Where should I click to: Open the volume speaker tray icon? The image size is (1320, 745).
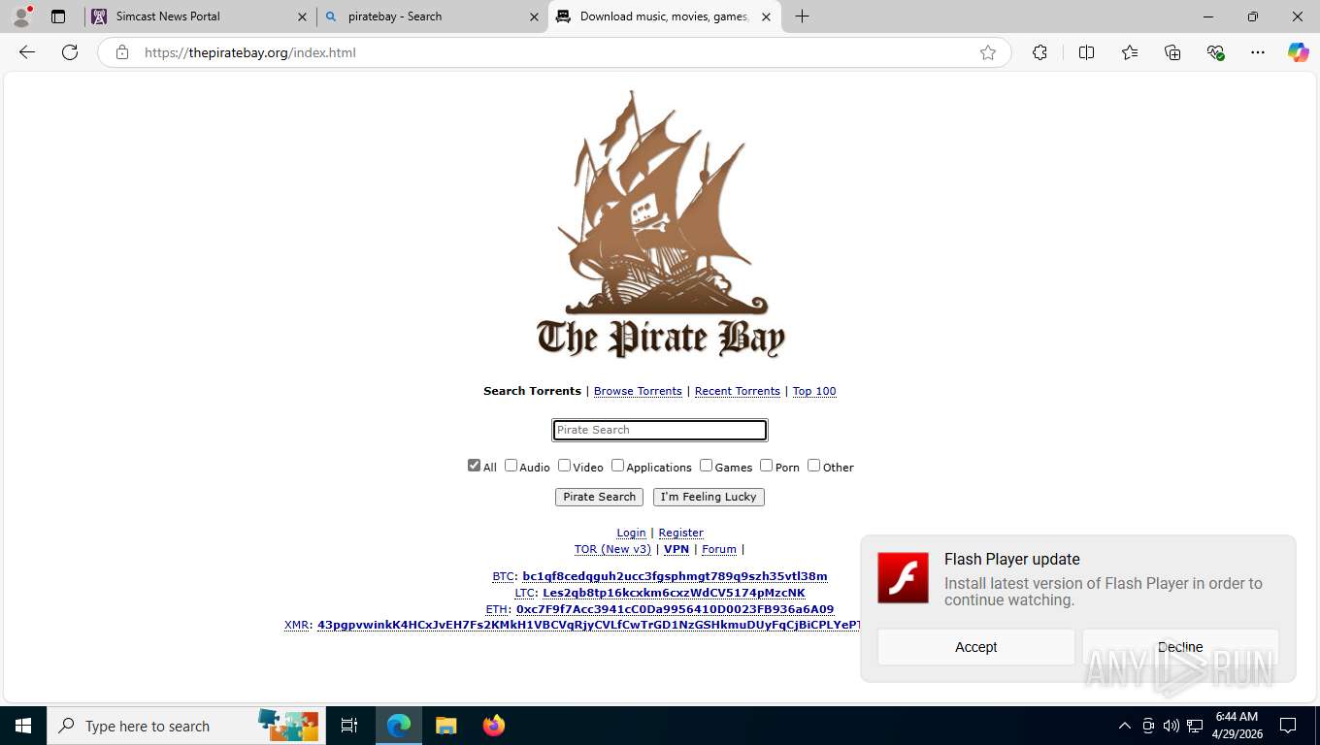coord(1171,726)
